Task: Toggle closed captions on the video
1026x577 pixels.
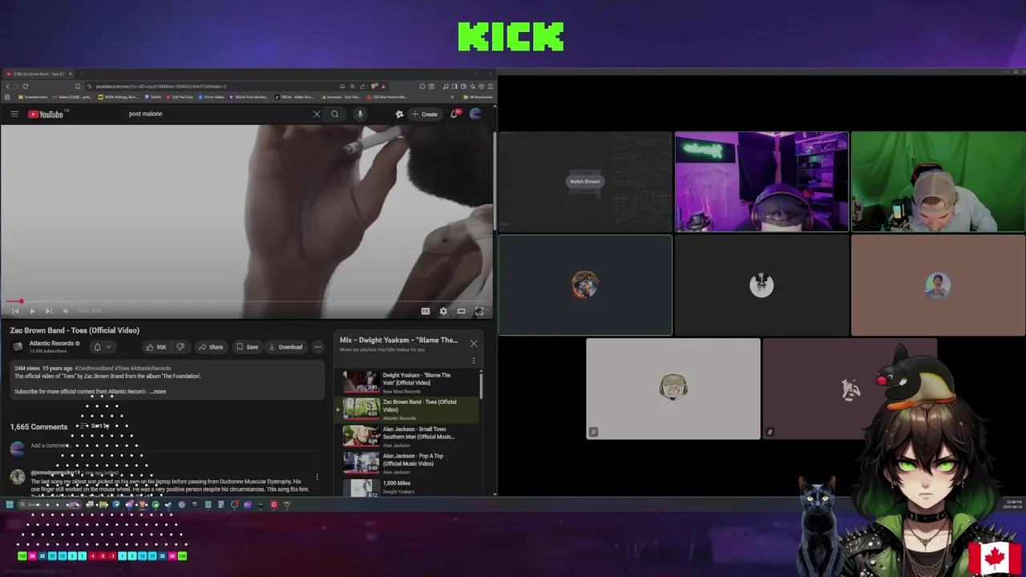Action: click(x=426, y=311)
